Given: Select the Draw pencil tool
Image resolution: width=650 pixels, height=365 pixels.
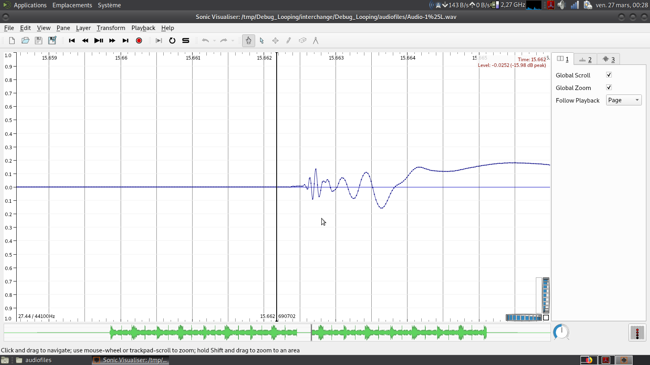Looking at the screenshot, I should pos(289,41).
